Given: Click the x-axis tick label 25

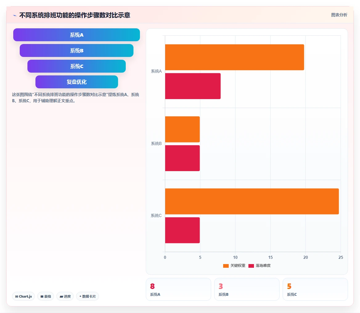Looking at the screenshot, I should [341, 257].
